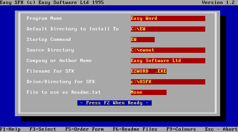Select the Source Directory field 'C:\ewout'
This screenshot has height=132, width=238.
pos(168,50)
